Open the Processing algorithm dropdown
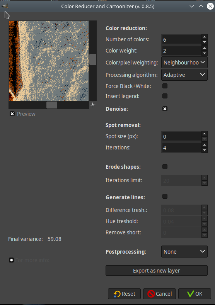Screen dimensions: 215x305 [184, 75]
